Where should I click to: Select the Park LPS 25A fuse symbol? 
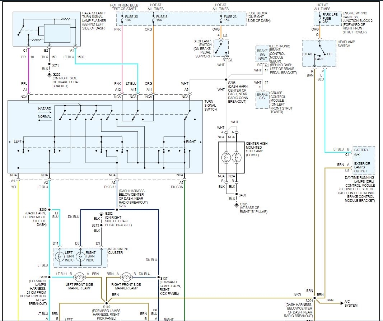coord(320,18)
